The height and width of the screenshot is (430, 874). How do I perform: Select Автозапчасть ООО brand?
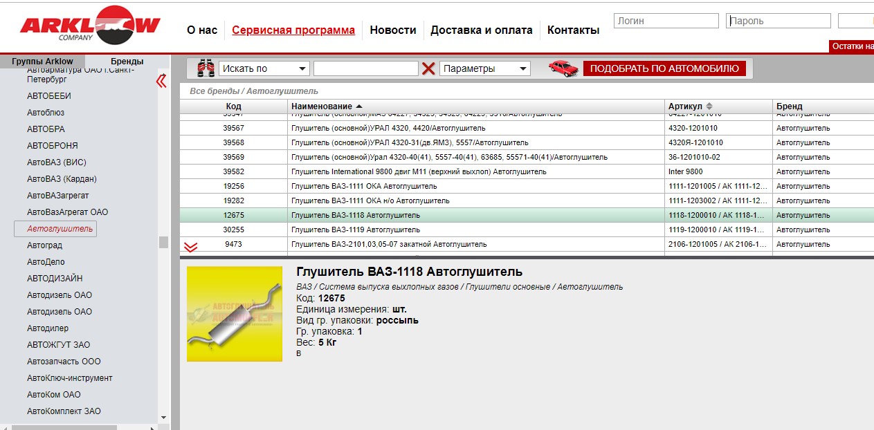(x=64, y=362)
